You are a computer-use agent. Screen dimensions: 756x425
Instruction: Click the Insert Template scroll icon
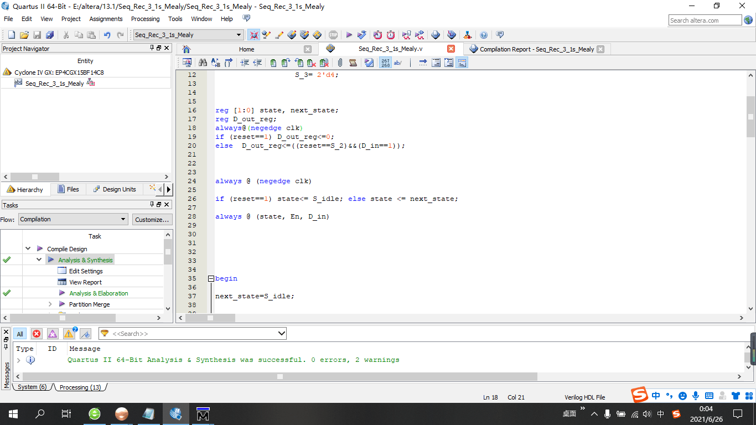point(353,63)
